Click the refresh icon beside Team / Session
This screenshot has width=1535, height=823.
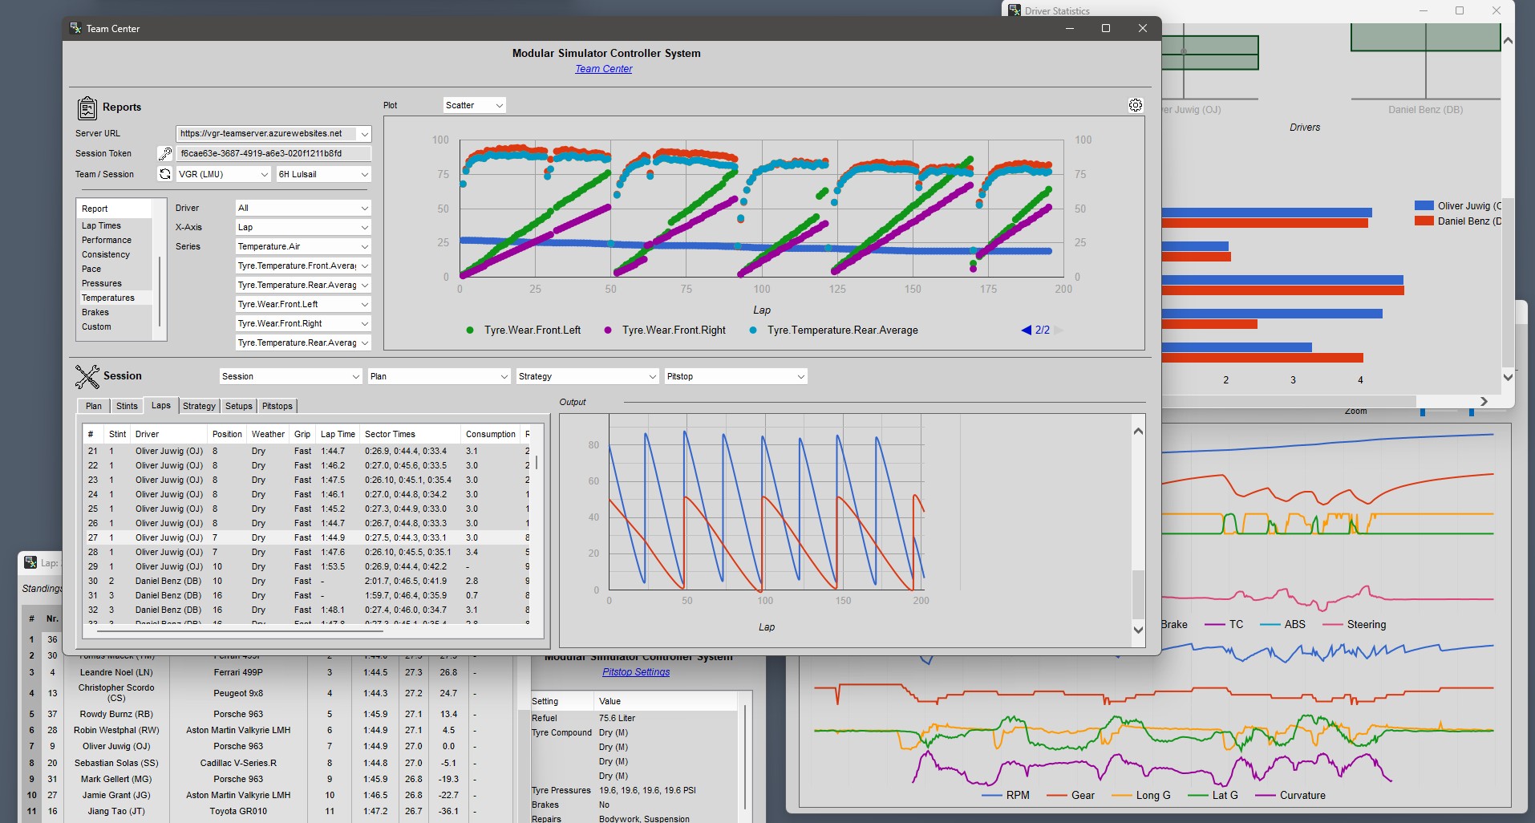[165, 174]
